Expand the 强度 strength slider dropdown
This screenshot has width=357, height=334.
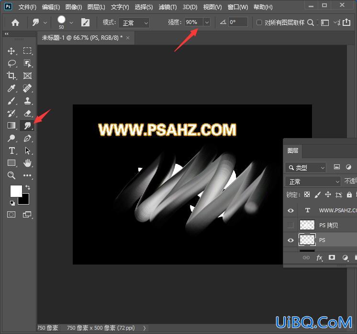click(x=207, y=23)
